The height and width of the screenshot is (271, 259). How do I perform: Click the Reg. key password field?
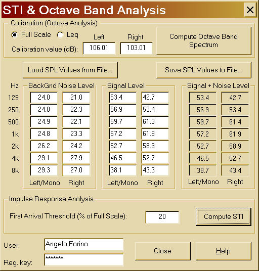83,259
